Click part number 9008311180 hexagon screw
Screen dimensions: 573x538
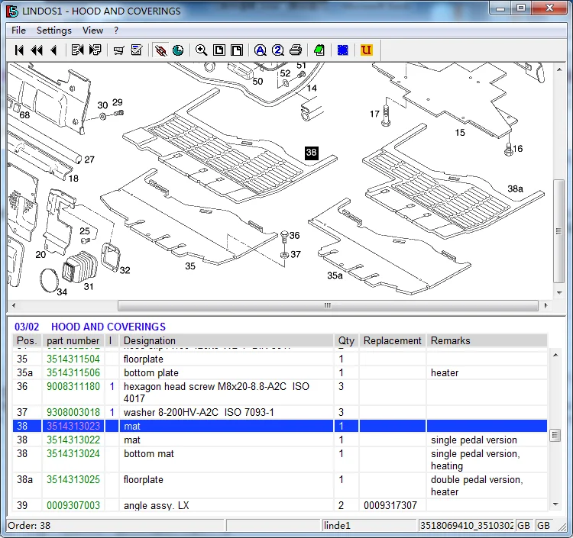(73, 387)
